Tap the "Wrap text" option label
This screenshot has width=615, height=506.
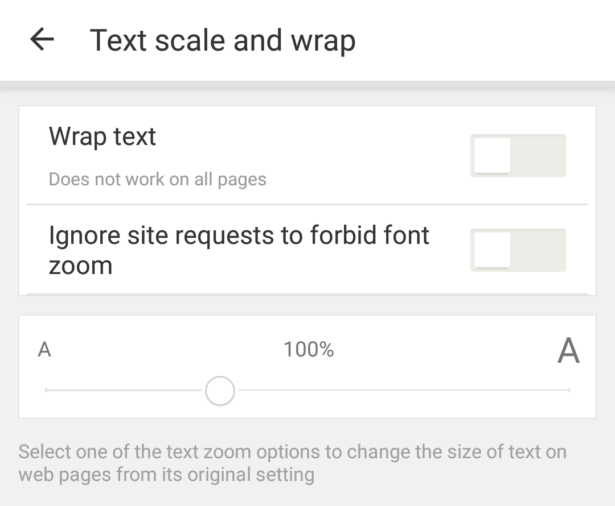click(x=102, y=136)
